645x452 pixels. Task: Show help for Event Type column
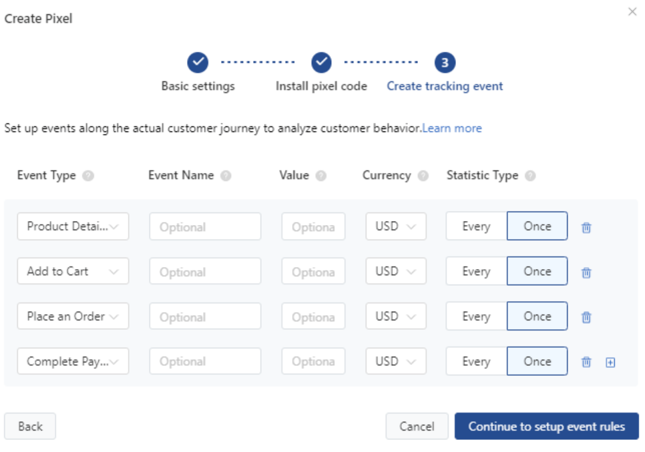coord(88,176)
